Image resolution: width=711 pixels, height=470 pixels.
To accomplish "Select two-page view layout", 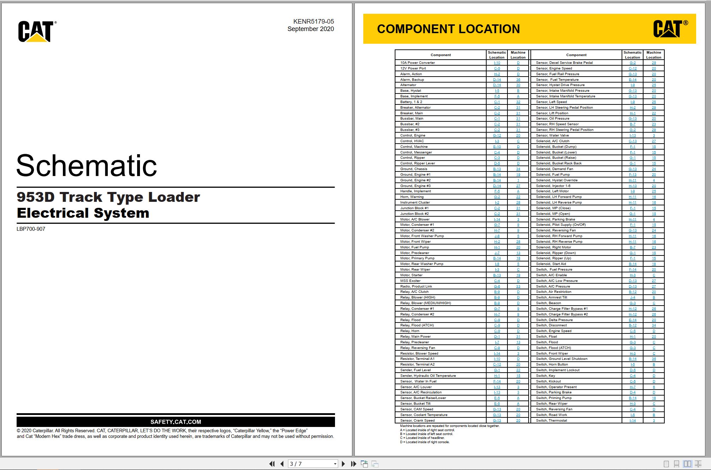I will (x=687, y=464).
